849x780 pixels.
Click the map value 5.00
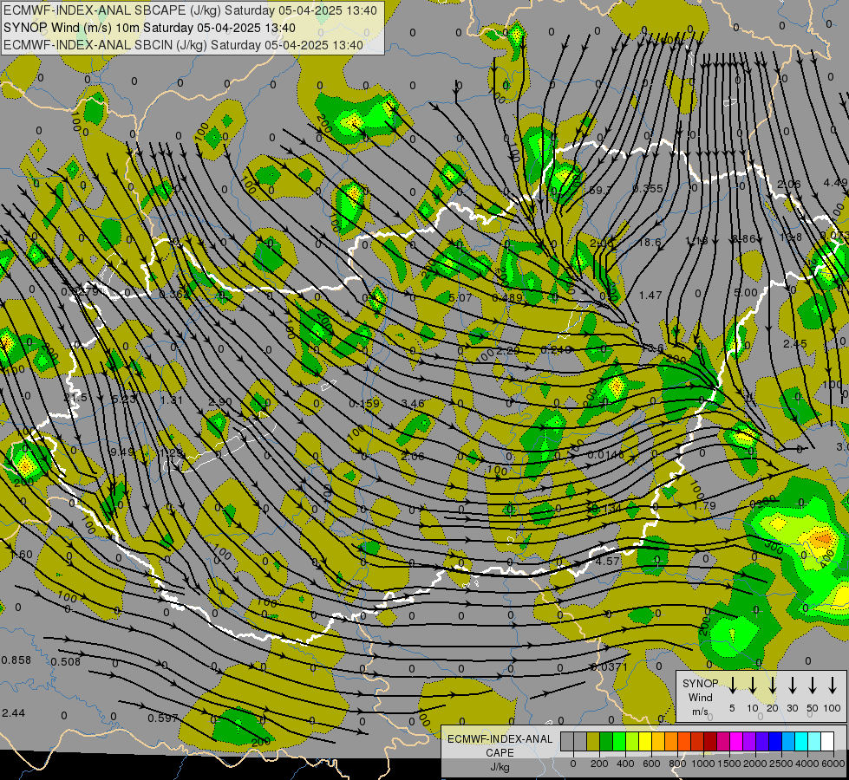pyautogui.click(x=746, y=293)
